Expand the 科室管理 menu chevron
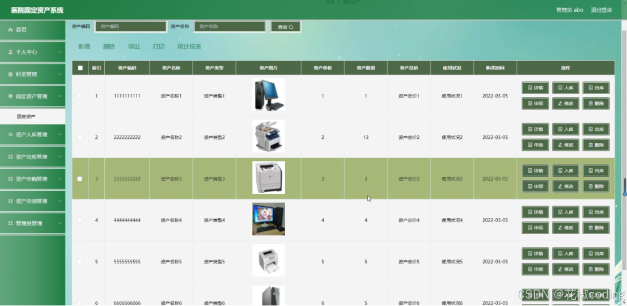The image size is (627, 306). [x=60, y=74]
